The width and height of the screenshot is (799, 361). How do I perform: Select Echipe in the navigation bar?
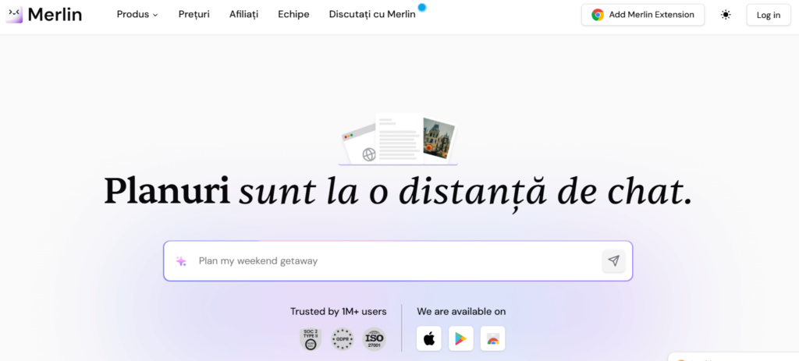pos(293,14)
